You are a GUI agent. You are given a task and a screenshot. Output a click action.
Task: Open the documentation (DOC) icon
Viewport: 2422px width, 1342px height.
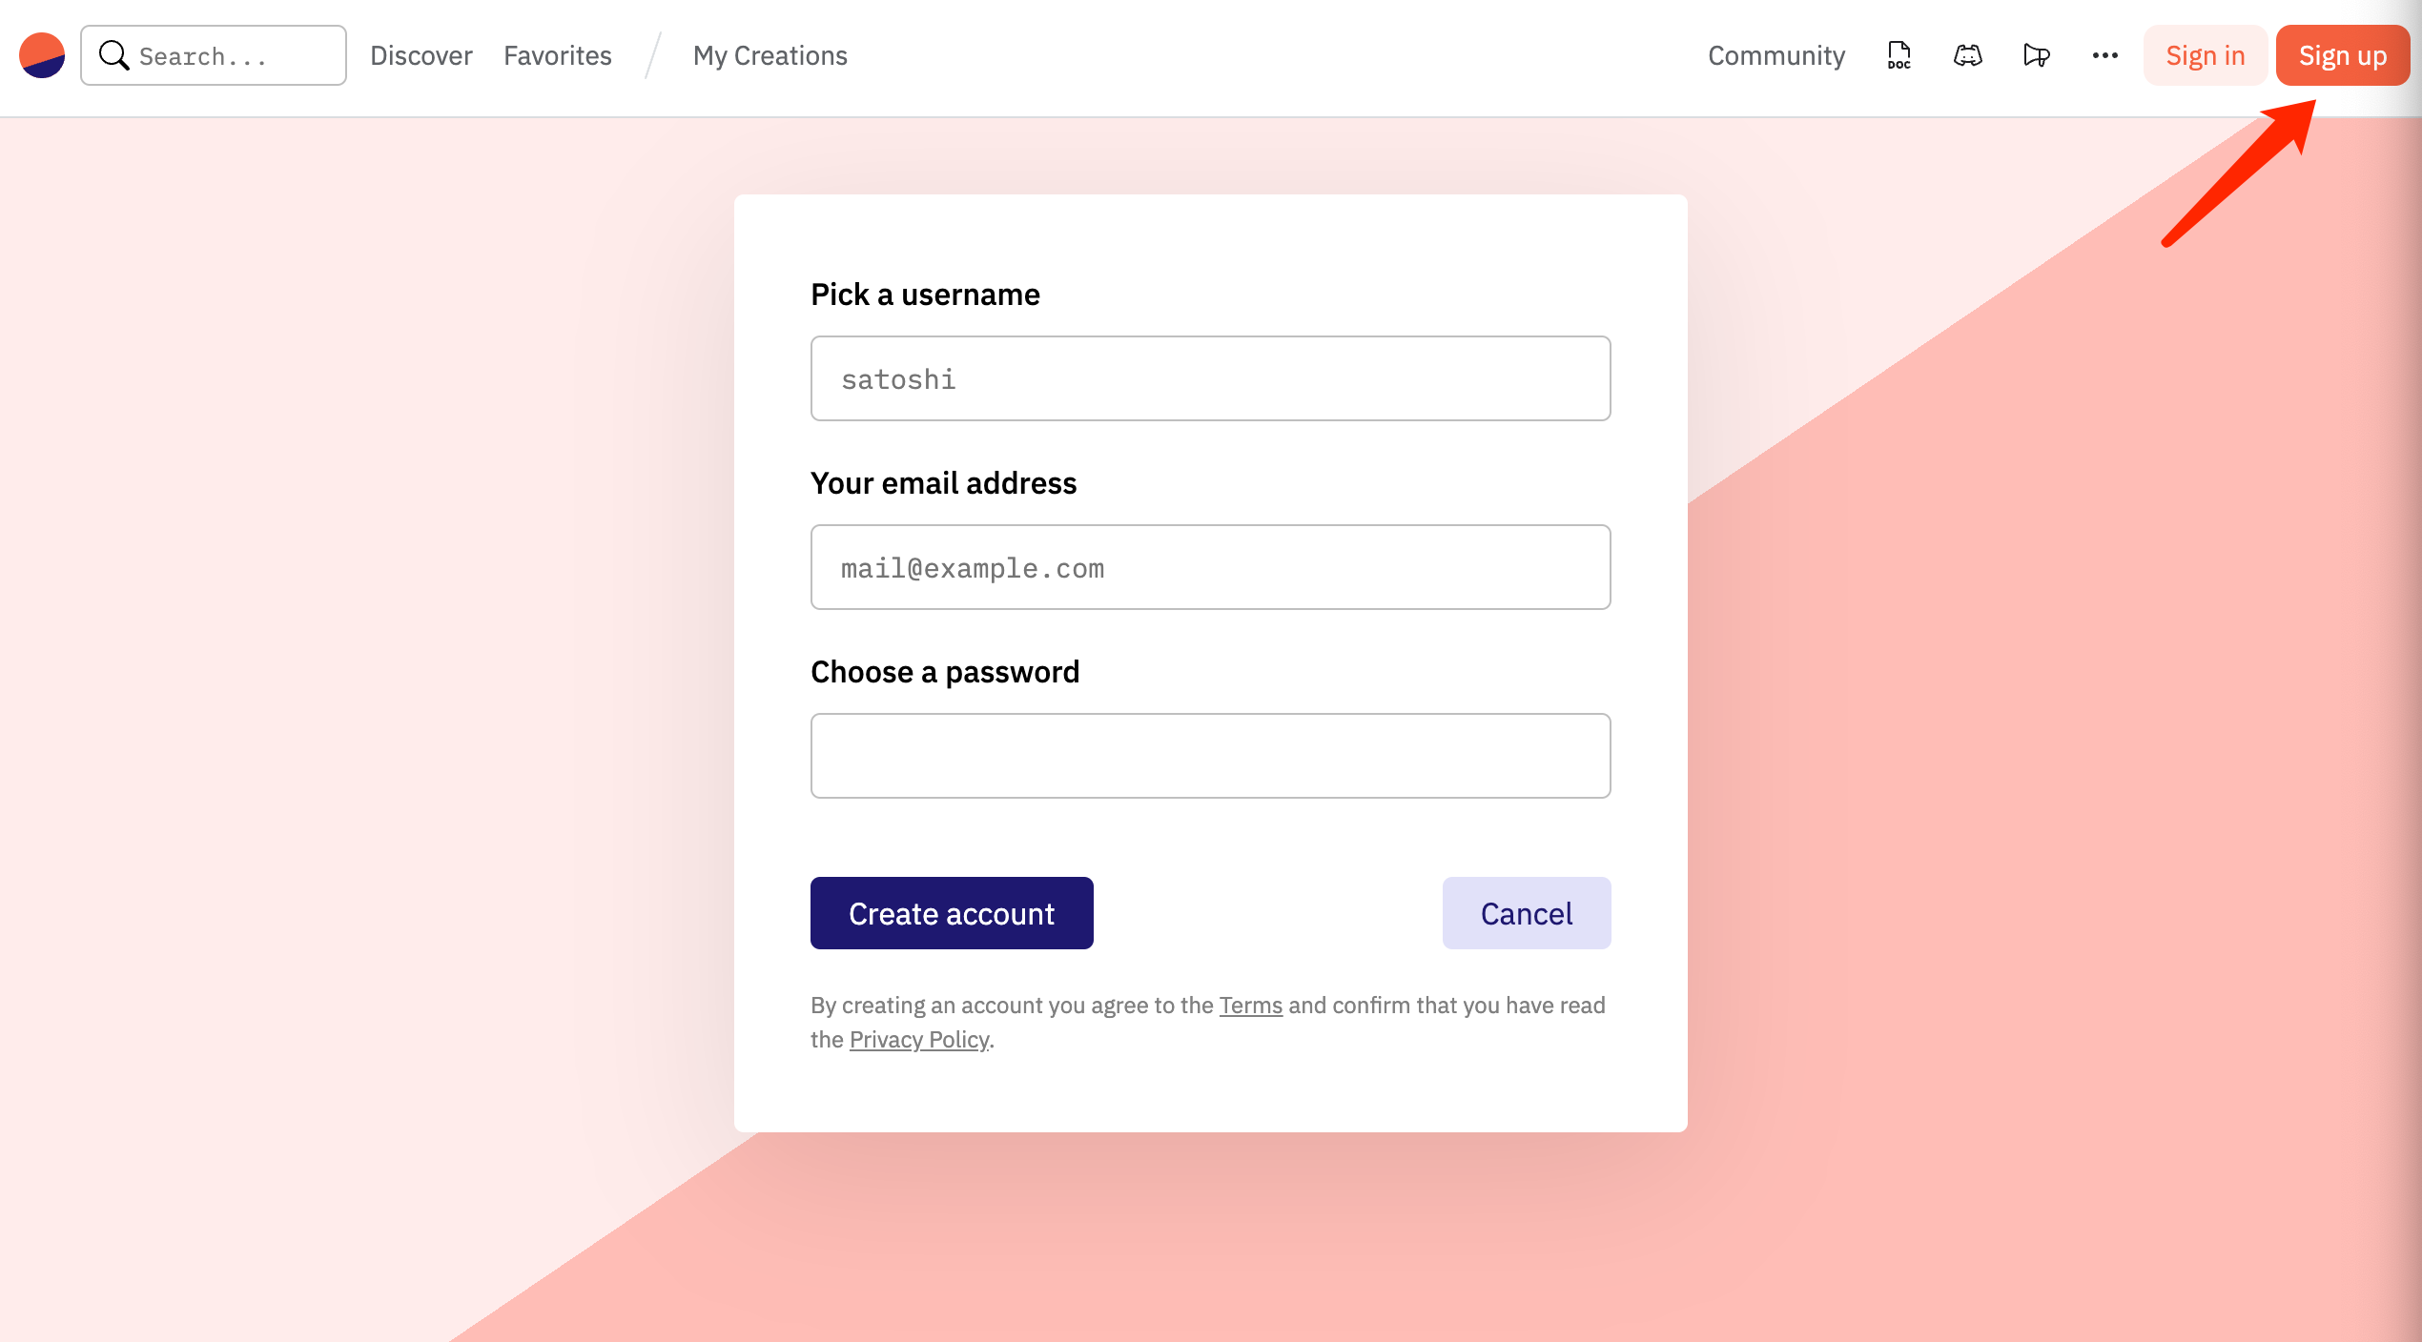[1899, 55]
